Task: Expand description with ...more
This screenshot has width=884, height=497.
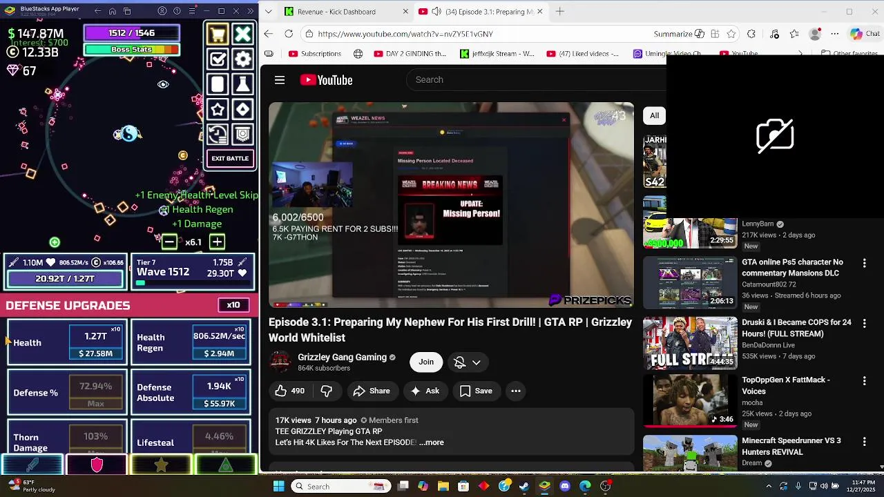Action: point(432,442)
